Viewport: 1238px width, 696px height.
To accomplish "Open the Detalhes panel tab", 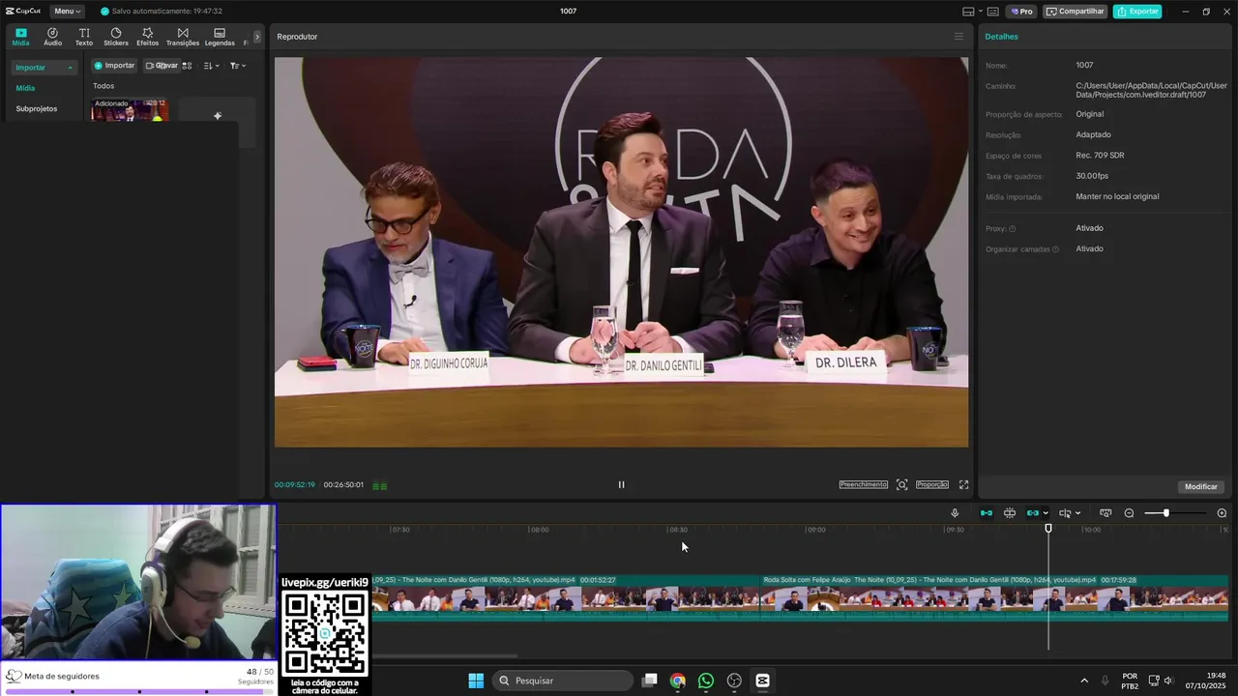I will (1001, 37).
